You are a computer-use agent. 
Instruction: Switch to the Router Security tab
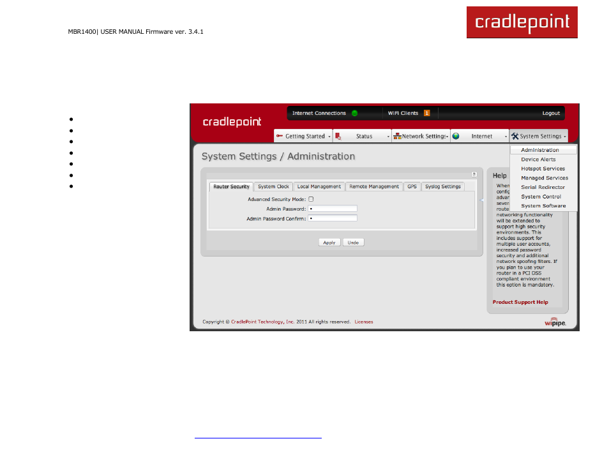(x=232, y=187)
